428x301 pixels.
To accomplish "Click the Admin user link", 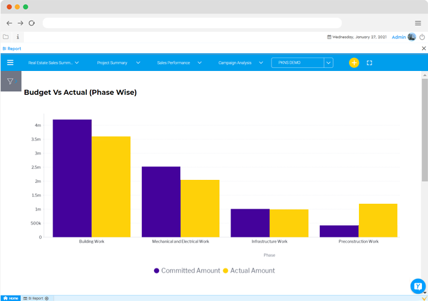I will 398,37.
